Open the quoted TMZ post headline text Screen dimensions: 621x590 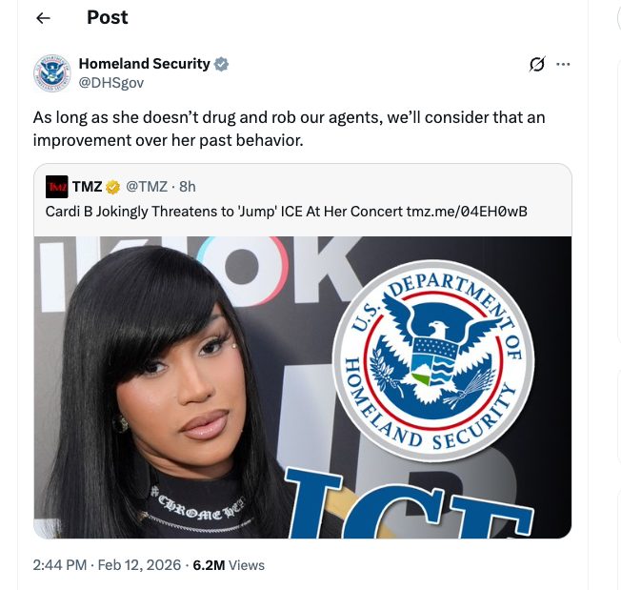coord(224,212)
